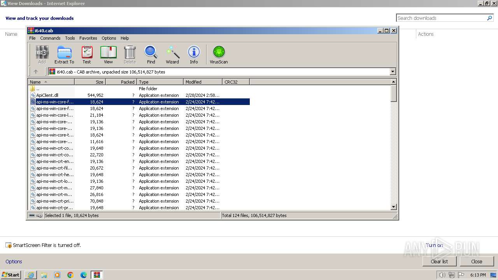
Task: Launch Edge from taskbar
Action: coord(84,275)
